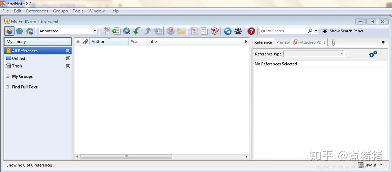The width and height of the screenshot is (392, 172).
Task: Click the Layout icon
Action: click(360, 165)
